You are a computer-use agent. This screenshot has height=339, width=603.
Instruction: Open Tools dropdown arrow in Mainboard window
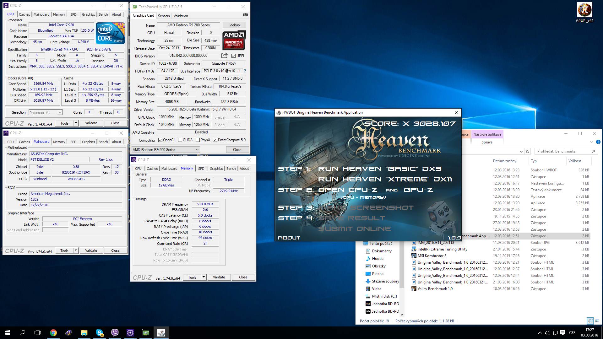point(76,250)
